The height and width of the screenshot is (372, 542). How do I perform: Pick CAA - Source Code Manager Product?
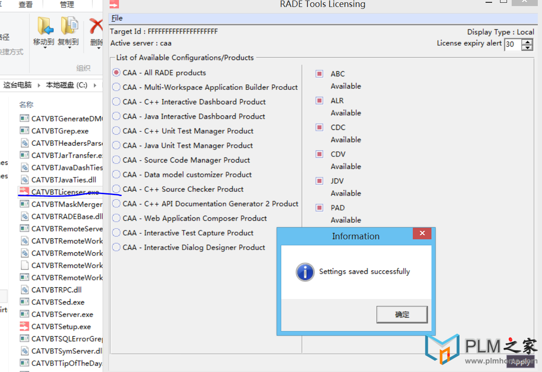pos(117,160)
